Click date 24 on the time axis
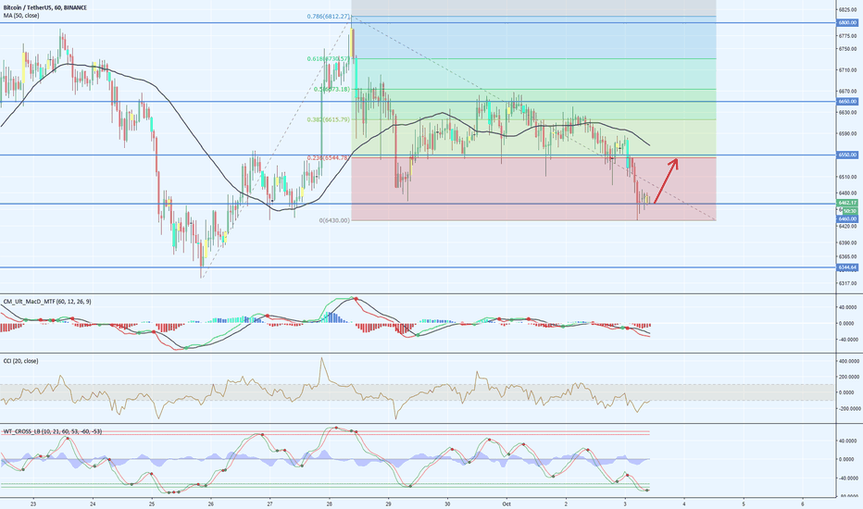 coord(93,503)
